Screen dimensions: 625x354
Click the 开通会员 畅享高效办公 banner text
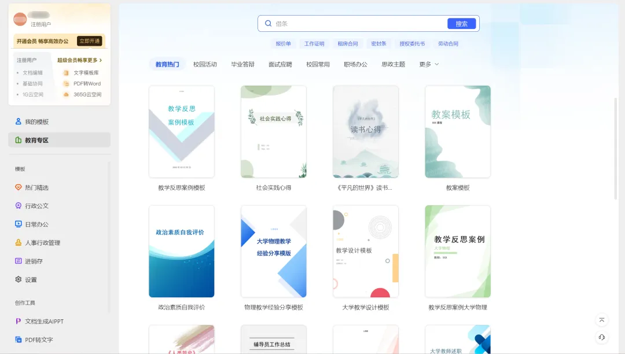coord(43,41)
